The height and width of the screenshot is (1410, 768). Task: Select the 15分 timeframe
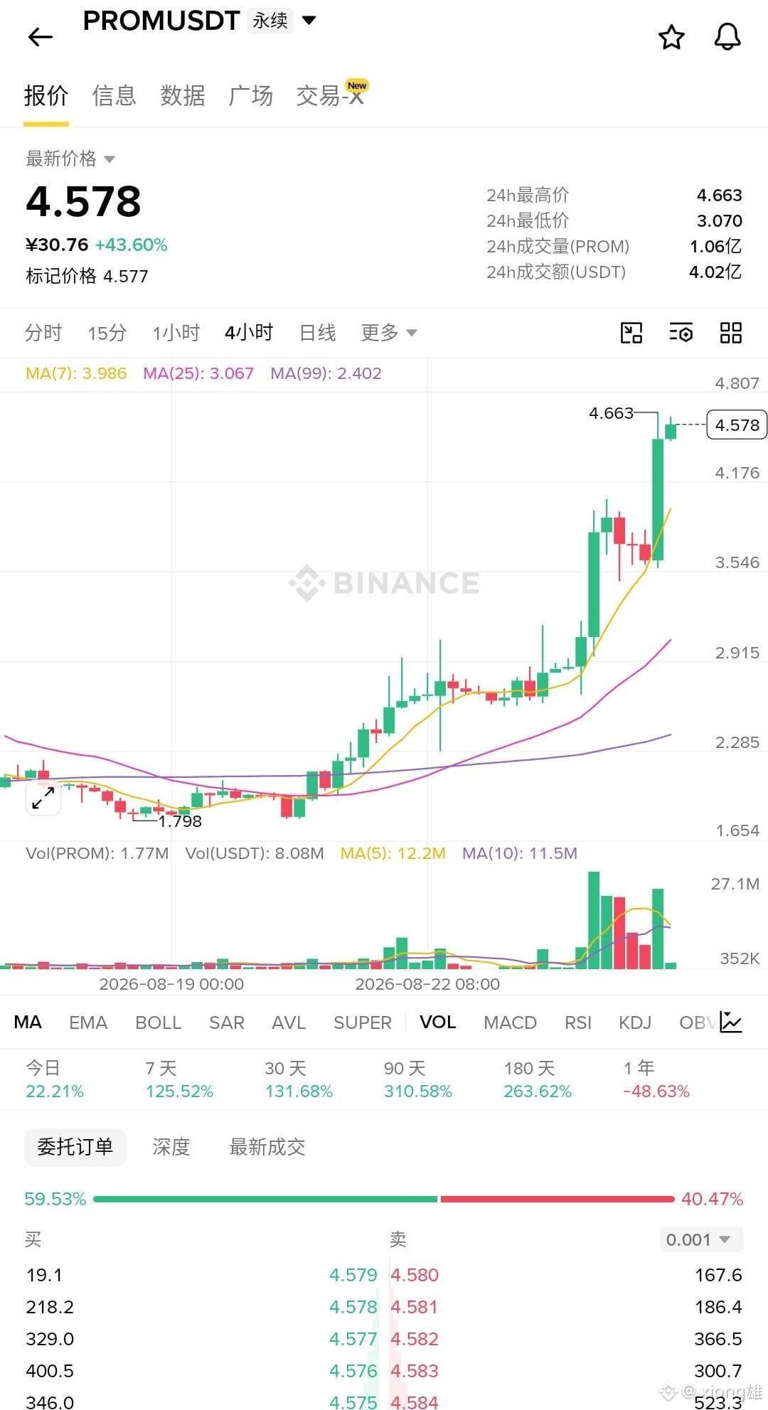point(107,333)
